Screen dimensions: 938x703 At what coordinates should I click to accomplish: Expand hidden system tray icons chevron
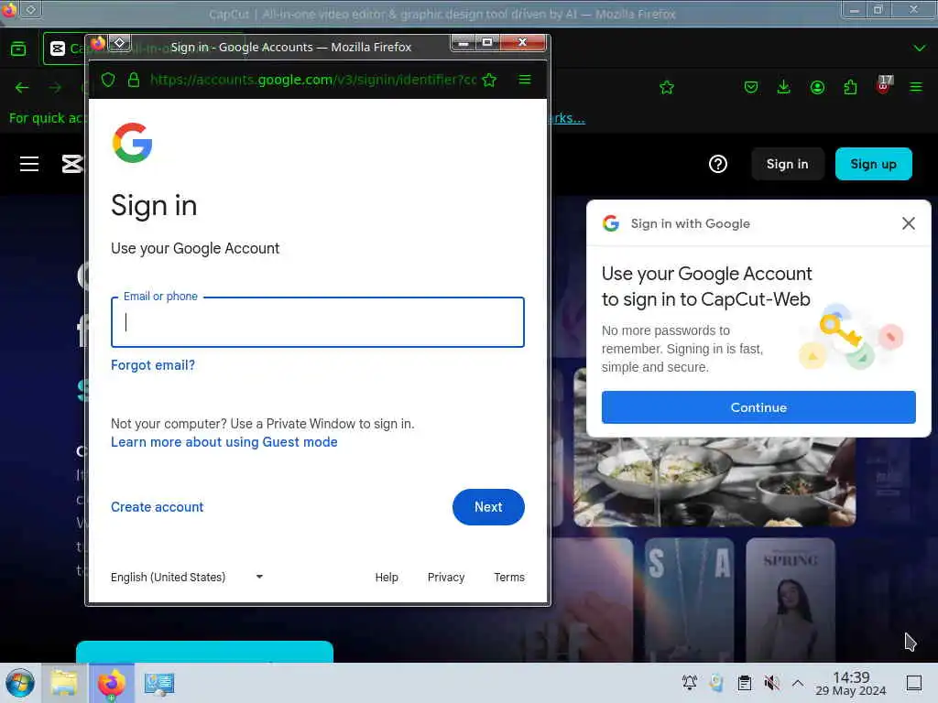798,683
